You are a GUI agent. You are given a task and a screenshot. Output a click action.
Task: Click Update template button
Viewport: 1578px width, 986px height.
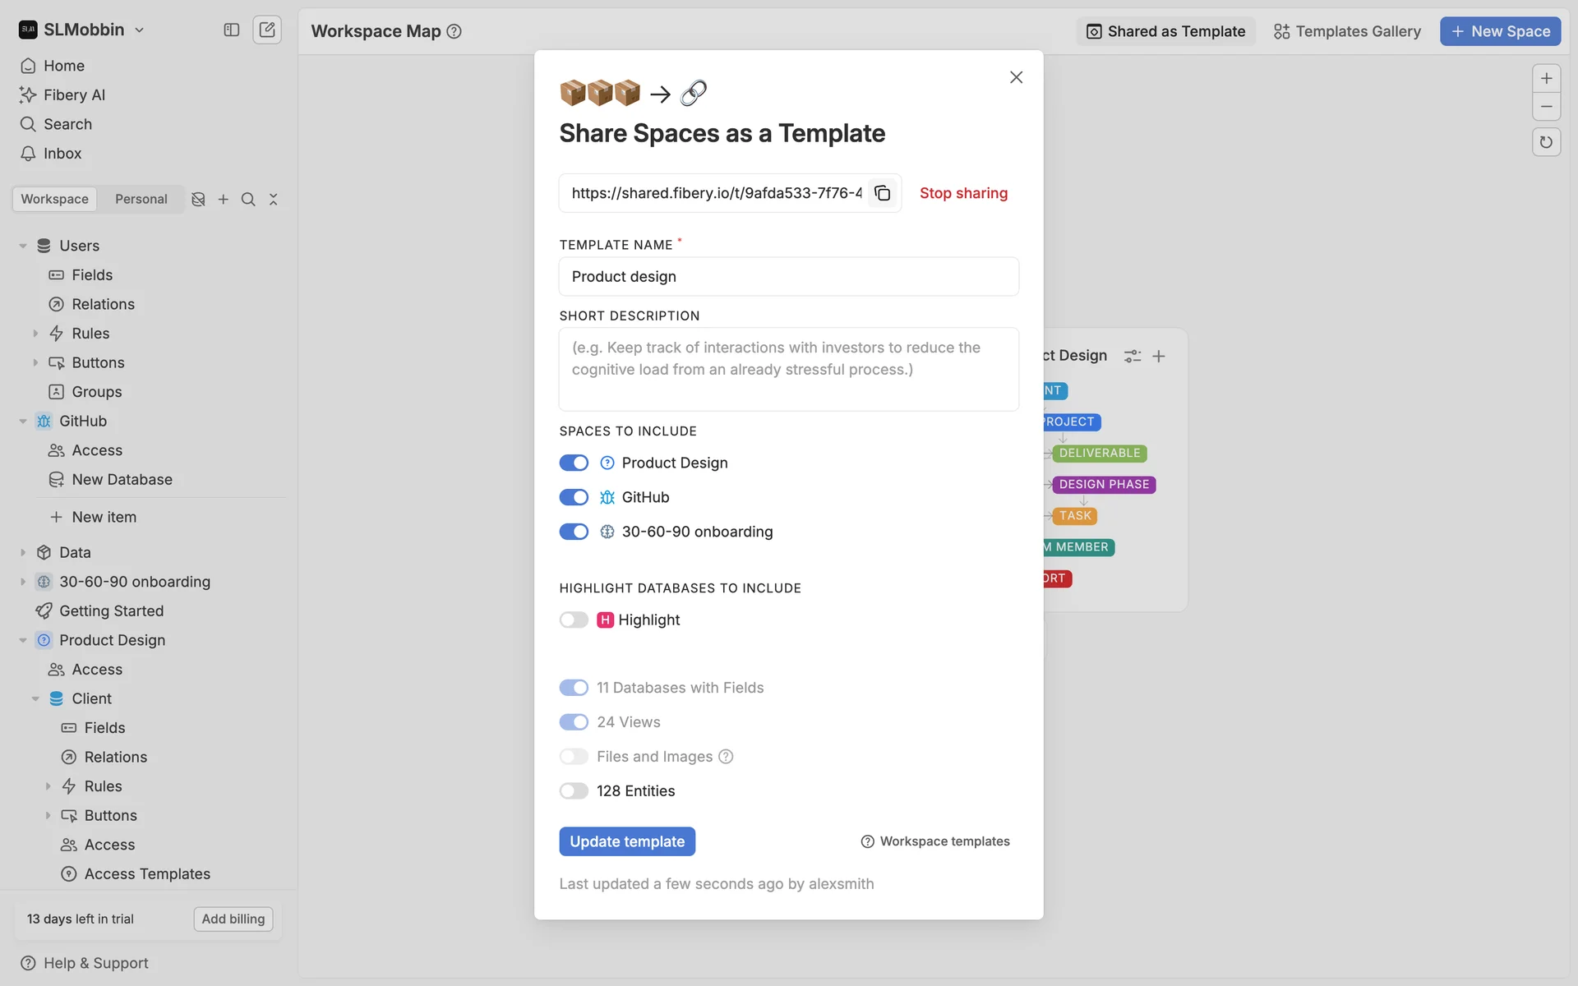pos(627,841)
